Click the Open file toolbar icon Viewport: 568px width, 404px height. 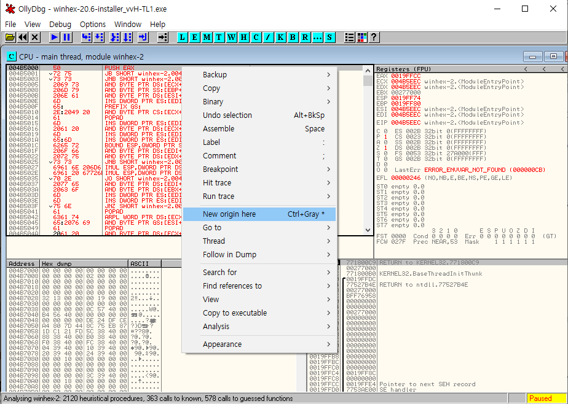[x=10, y=37]
